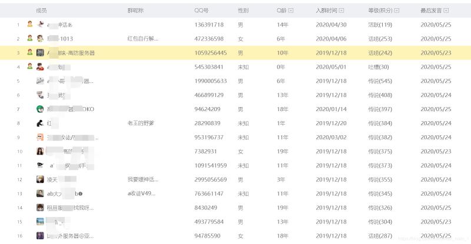Click the avatar in row 16
The width and height of the screenshot is (471, 244).
click(x=39, y=236)
